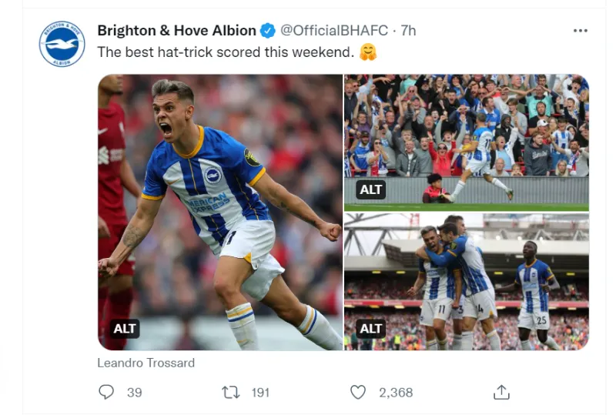Click the 191 retweets count
The image size is (616, 415).
tap(260, 392)
